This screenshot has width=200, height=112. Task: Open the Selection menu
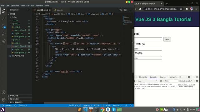click(15, 6)
